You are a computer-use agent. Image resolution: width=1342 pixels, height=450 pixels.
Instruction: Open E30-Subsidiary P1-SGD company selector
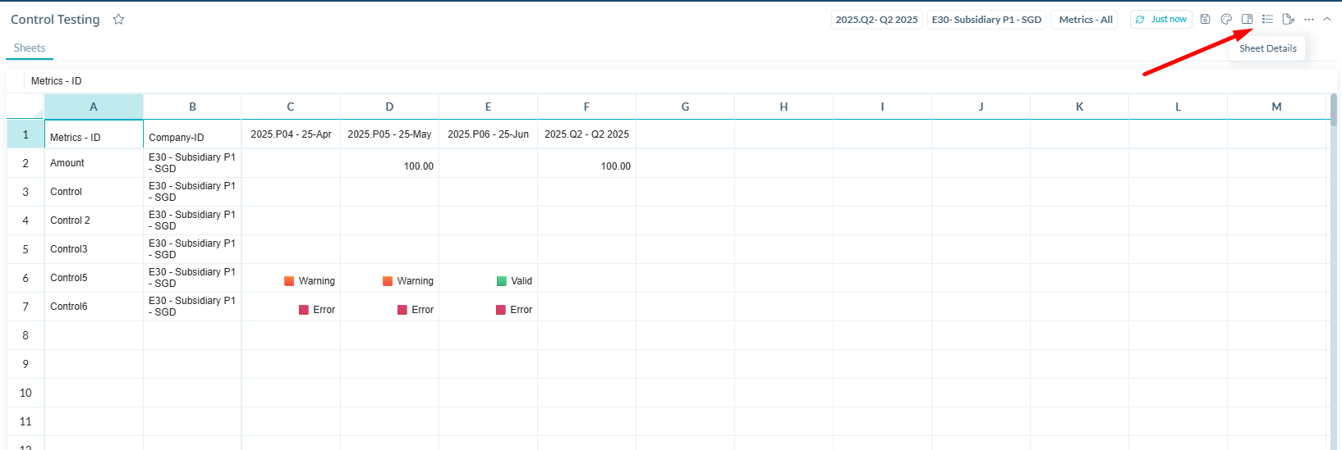(986, 20)
